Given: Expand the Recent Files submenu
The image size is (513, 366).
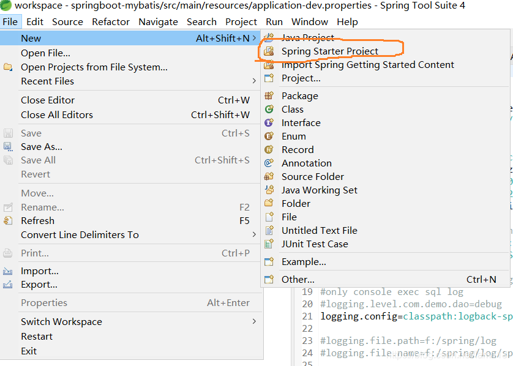Looking at the screenshot, I should [254, 81].
